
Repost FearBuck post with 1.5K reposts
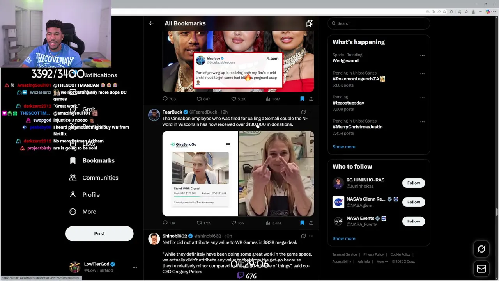click(x=204, y=223)
